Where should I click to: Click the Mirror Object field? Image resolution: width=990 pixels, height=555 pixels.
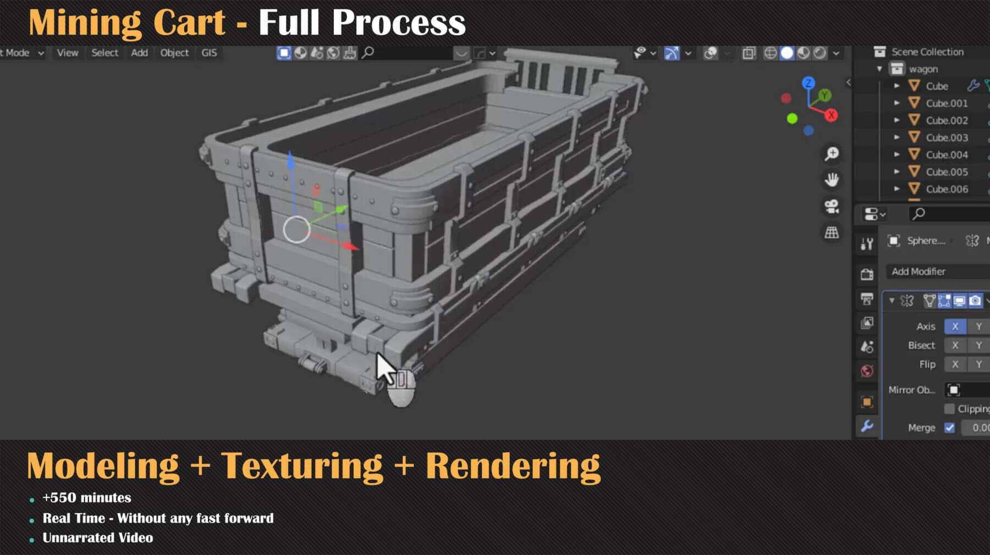tap(967, 390)
